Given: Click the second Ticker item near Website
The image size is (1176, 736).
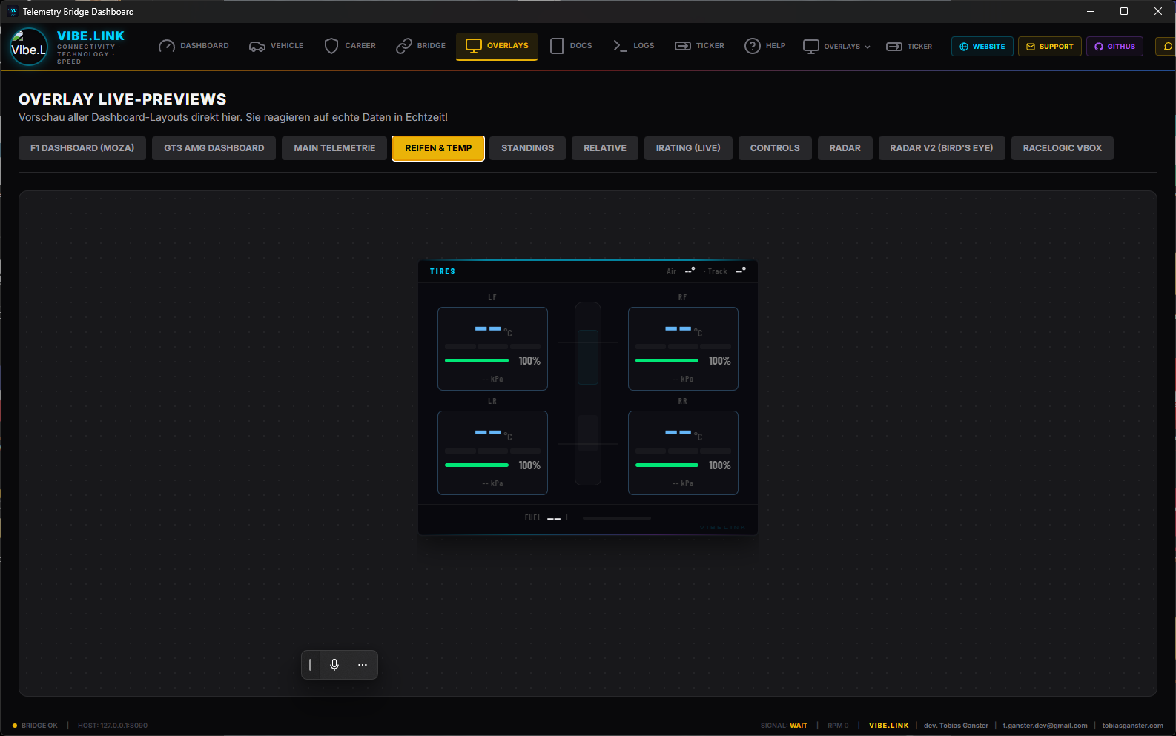Looking at the screenshot, I should (909, 47).
